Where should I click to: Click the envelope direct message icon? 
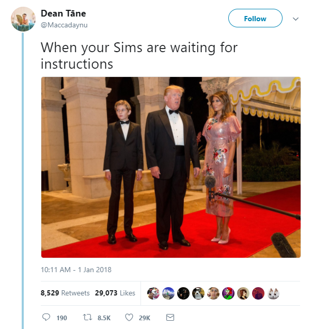point(170,318)
